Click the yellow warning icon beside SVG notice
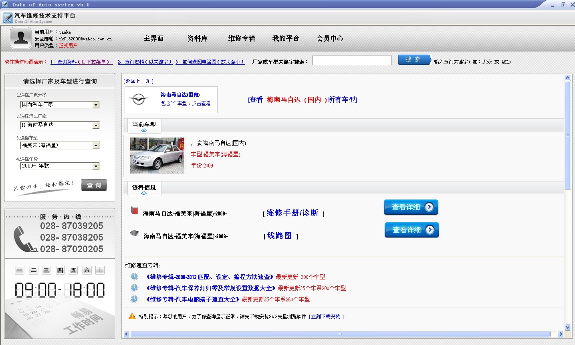Image resolution: width=575 pixels, height=345 pixels. pos(132,316)
